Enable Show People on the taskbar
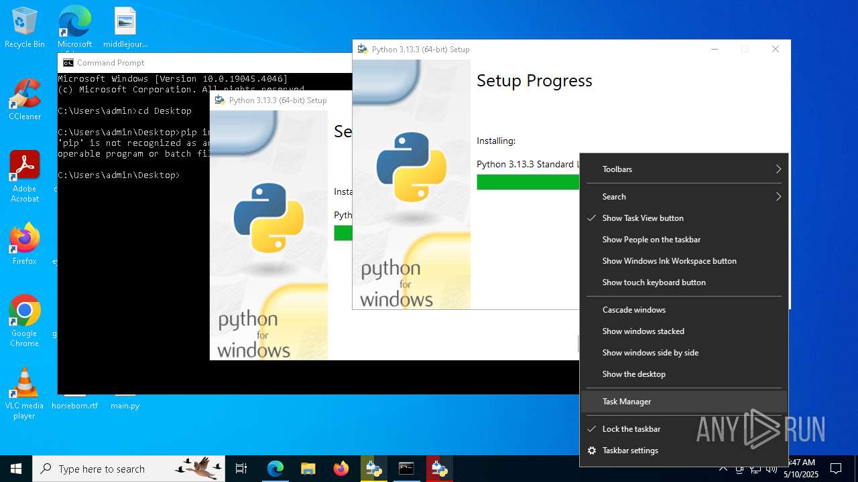 (684, 240)
